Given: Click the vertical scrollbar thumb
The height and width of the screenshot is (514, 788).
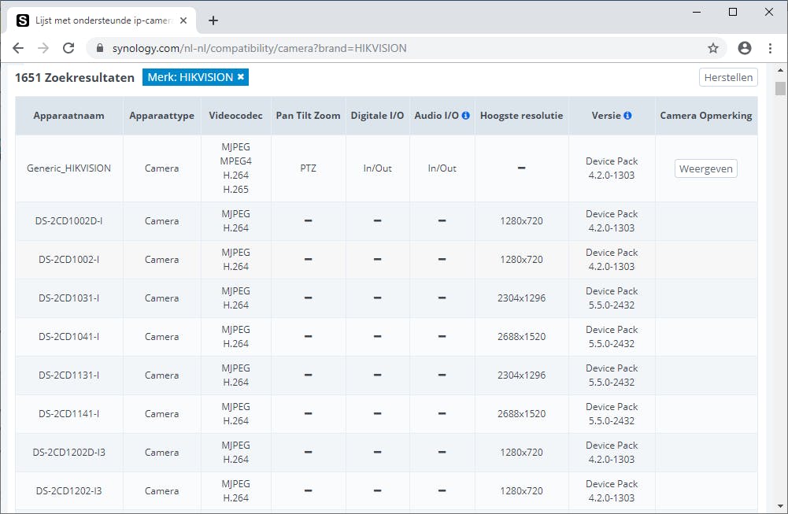Looking at the screenshot, I should [x=780, y=89].
